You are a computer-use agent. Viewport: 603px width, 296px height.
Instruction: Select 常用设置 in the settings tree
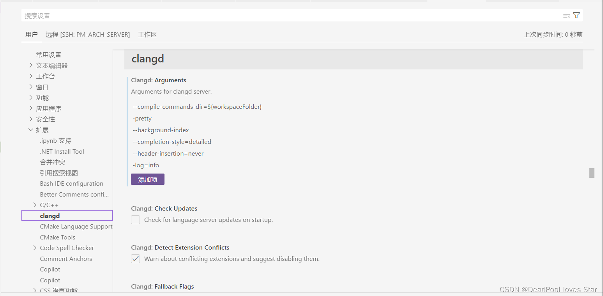coord(49,55)
